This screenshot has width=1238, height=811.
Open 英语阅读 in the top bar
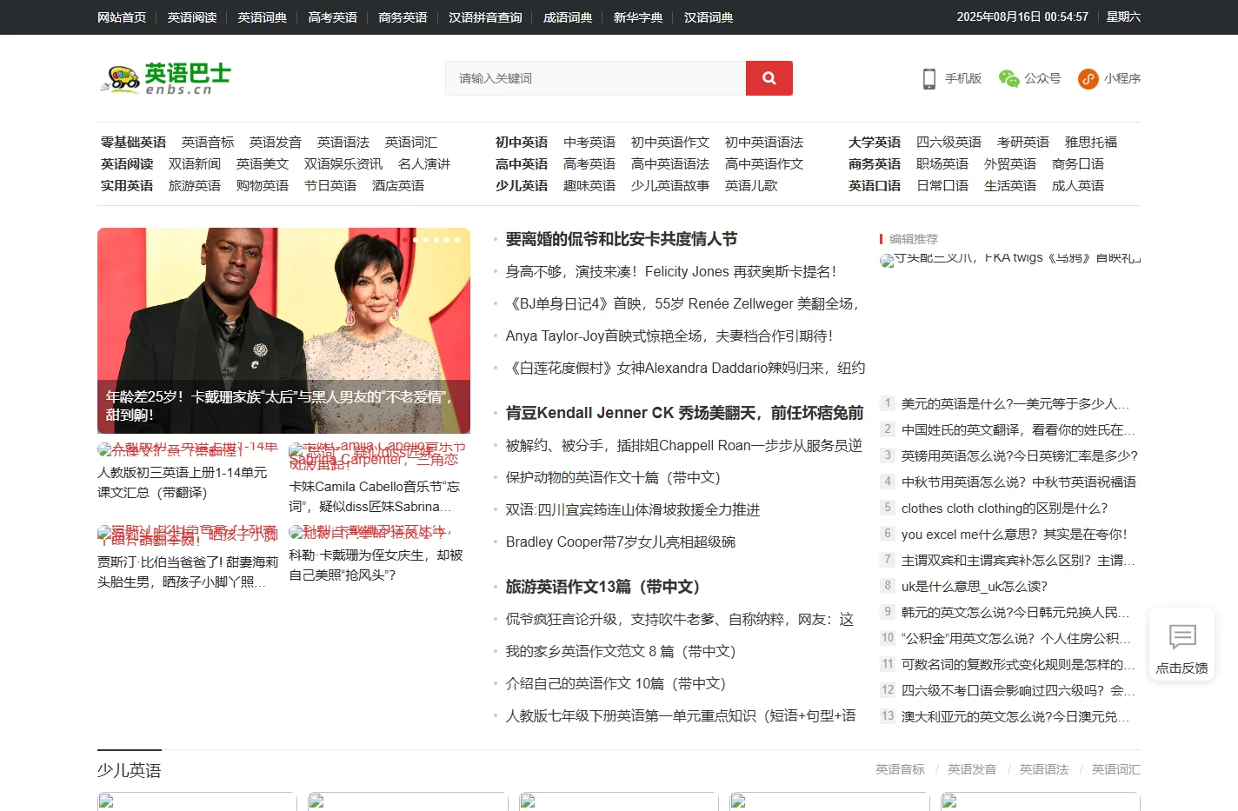click(192, 17)
